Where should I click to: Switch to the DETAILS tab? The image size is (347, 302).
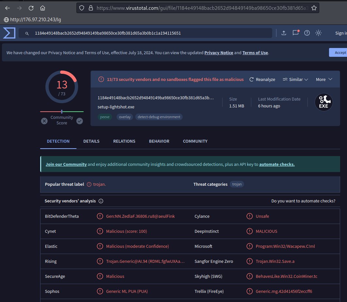click(x=91, y=141)
